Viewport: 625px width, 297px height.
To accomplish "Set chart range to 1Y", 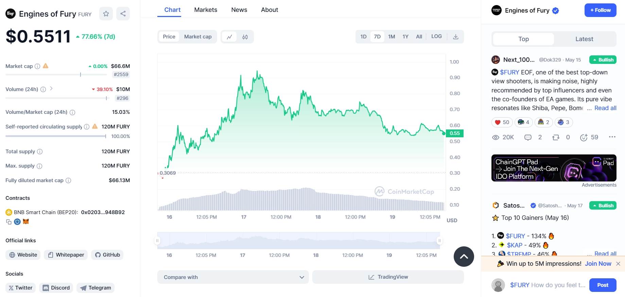I will (405, 37).
